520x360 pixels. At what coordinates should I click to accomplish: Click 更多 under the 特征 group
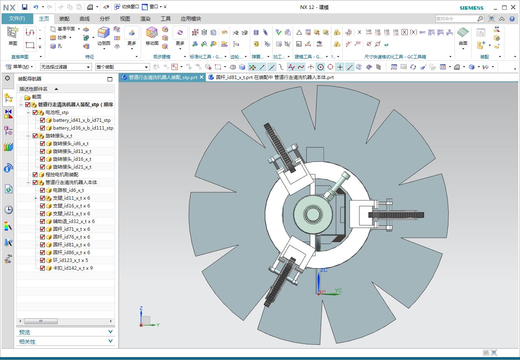point(132,38)
